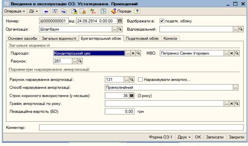Click the Поради advice icon
Viewport: 248px width, 146px height.
pos(114,11)
